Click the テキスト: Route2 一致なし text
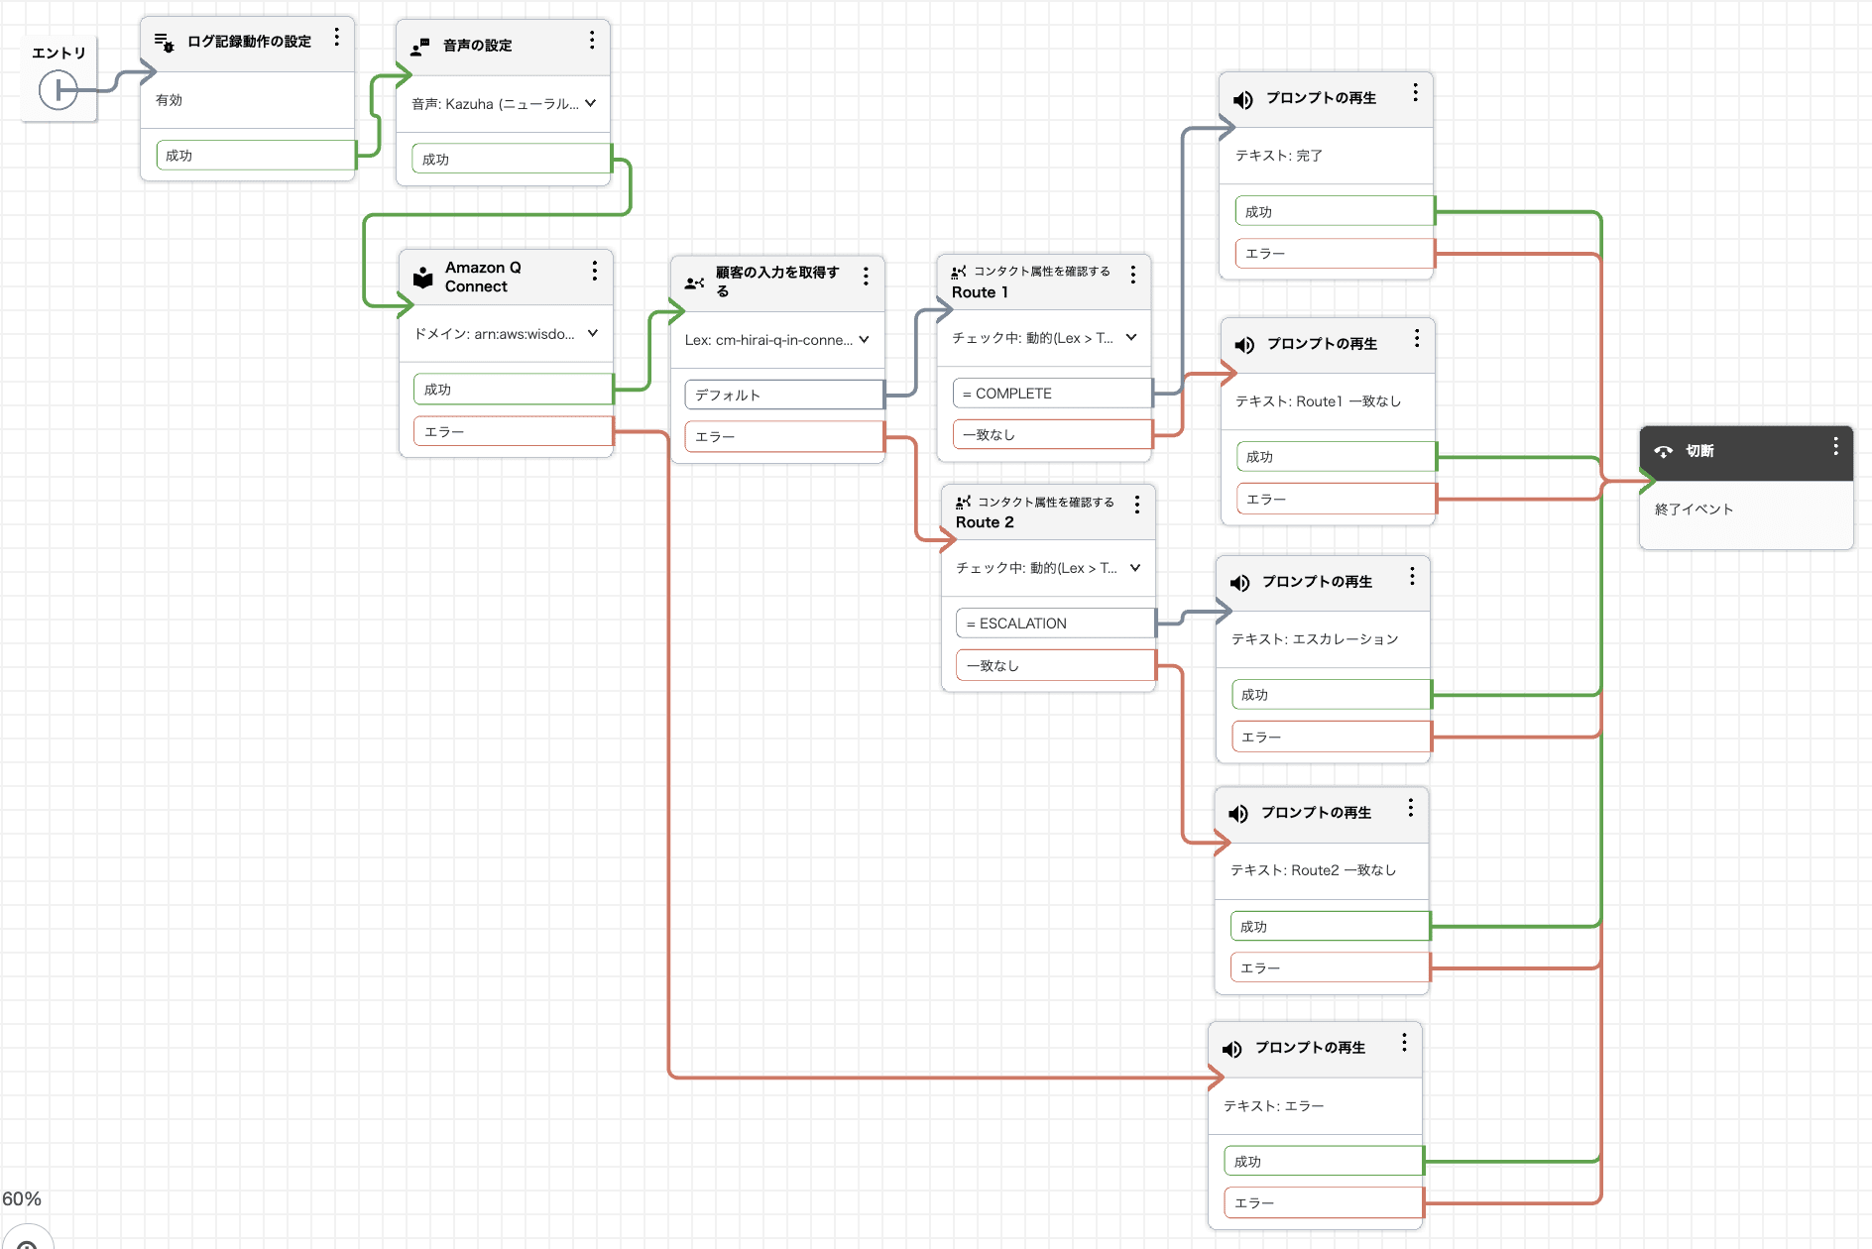 [1314, 870]
